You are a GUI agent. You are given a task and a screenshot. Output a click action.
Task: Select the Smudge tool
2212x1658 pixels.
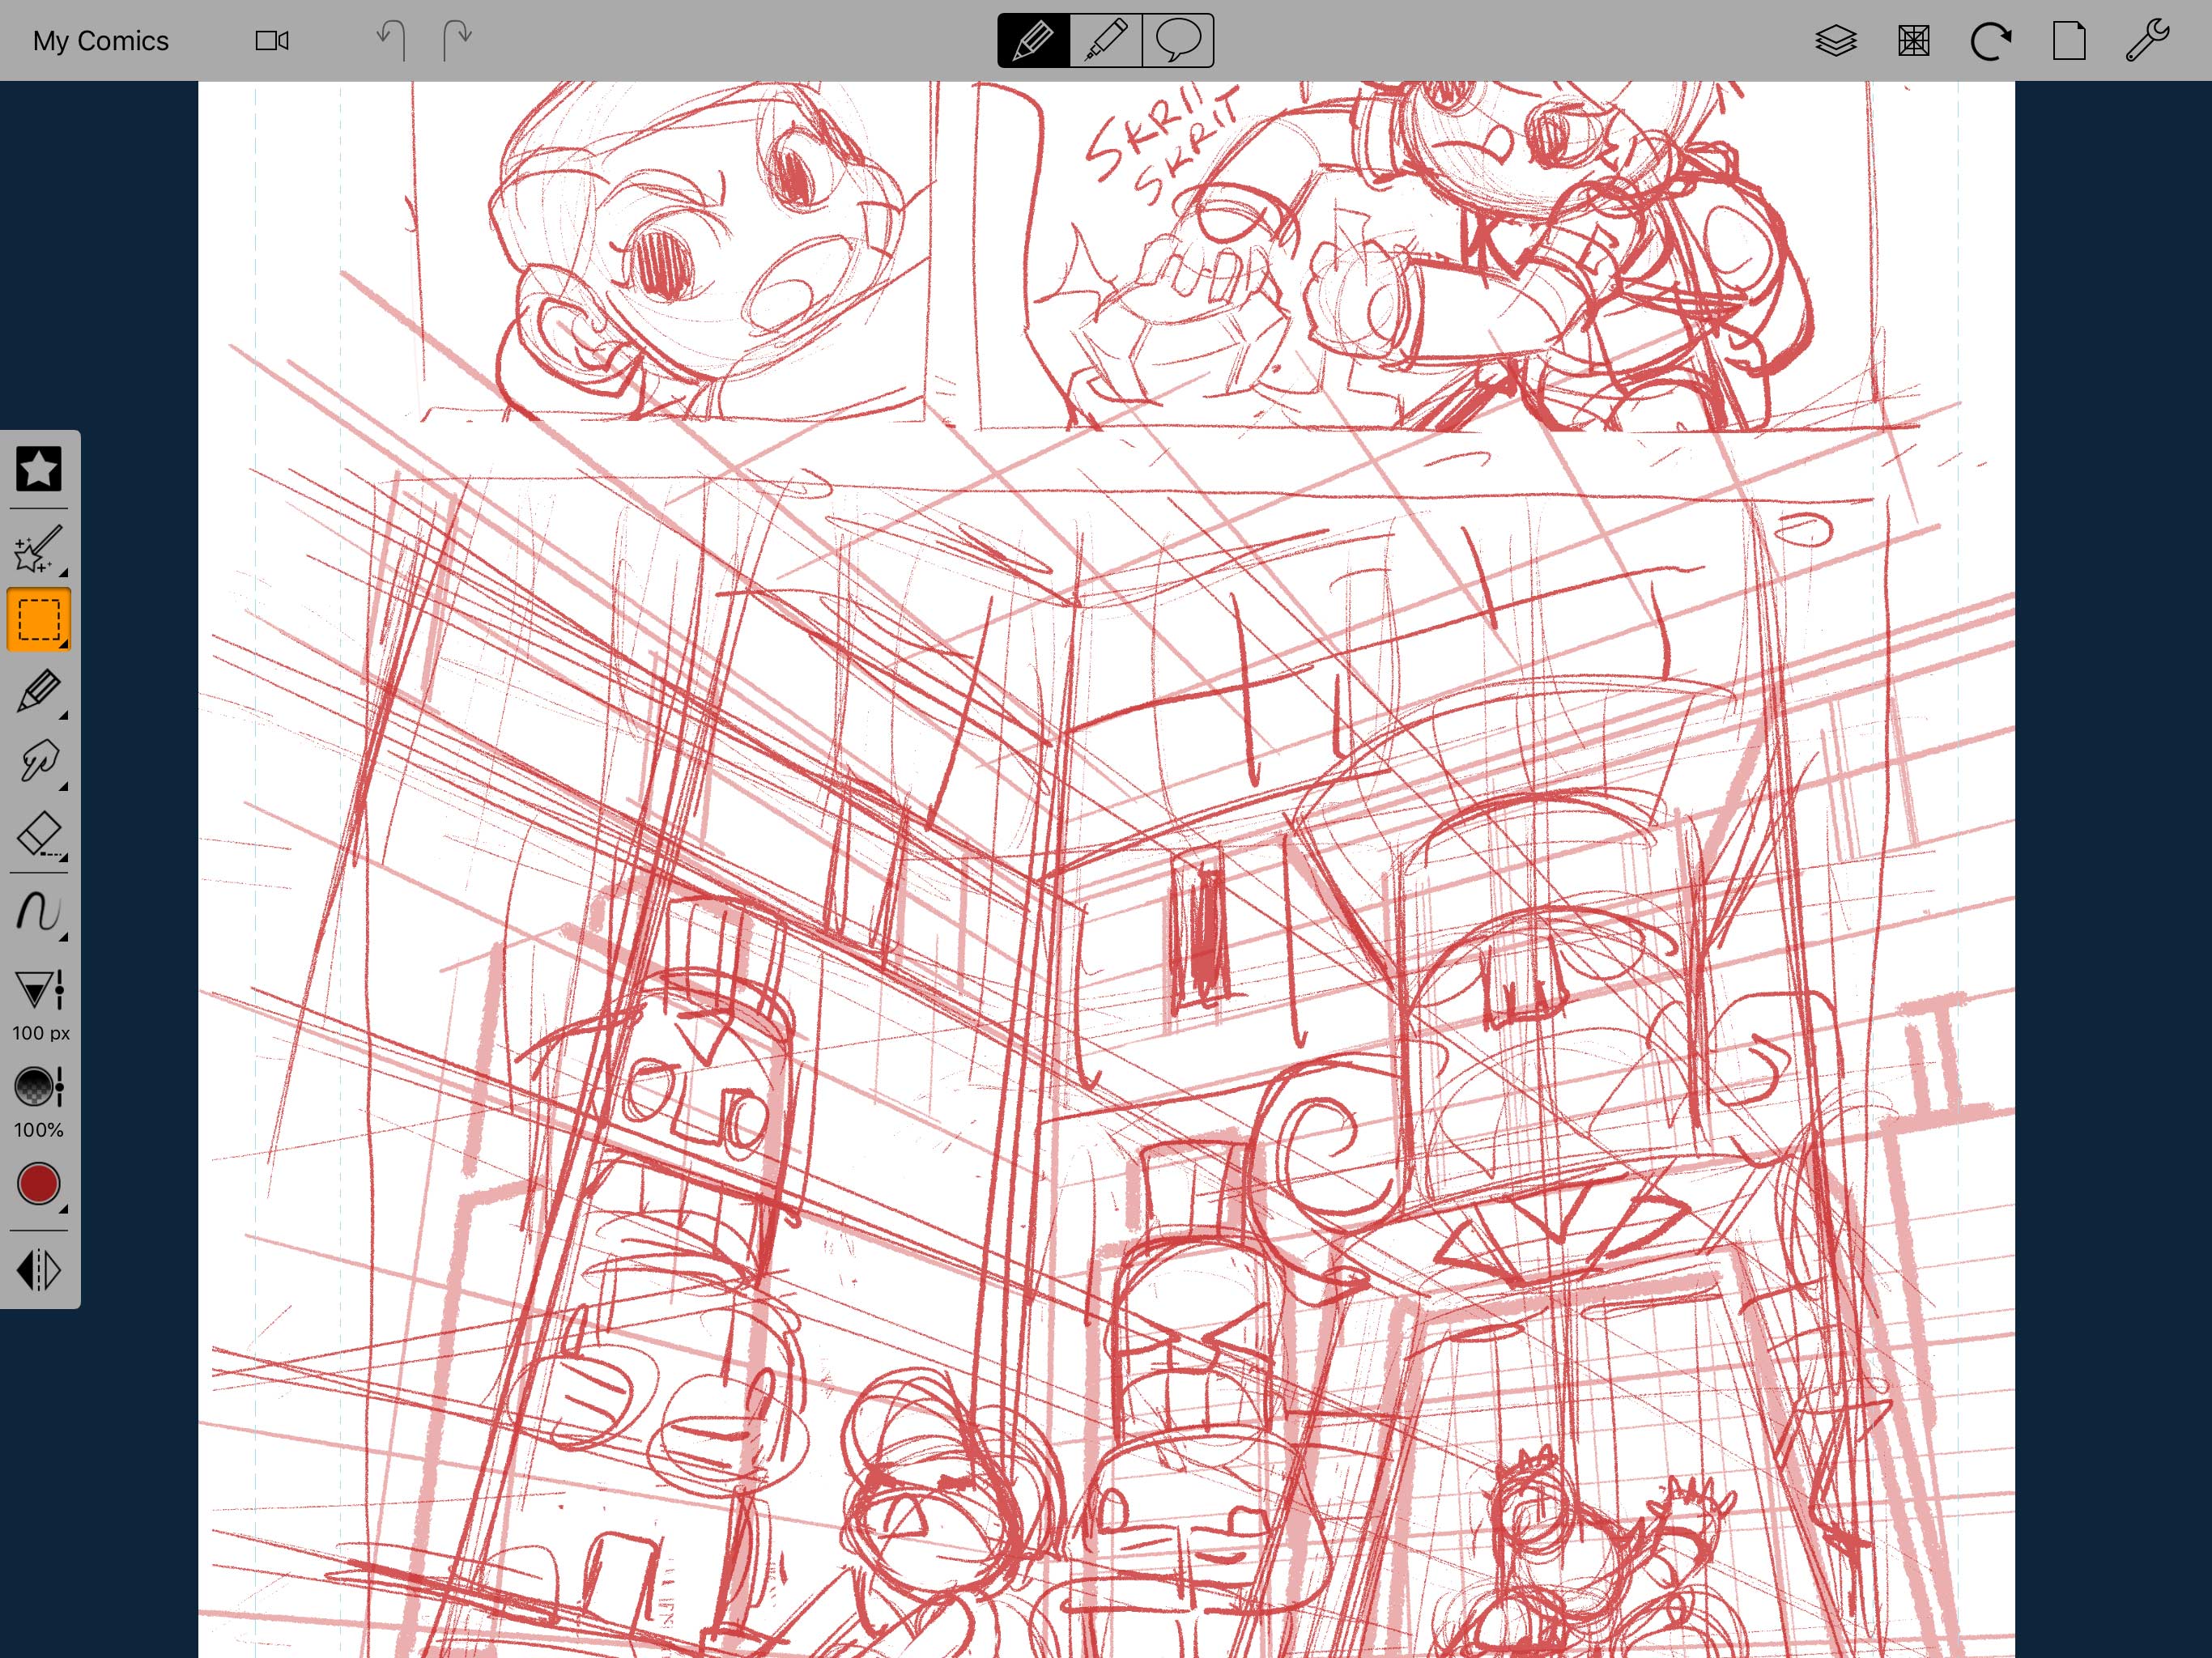tap(38, 761)
